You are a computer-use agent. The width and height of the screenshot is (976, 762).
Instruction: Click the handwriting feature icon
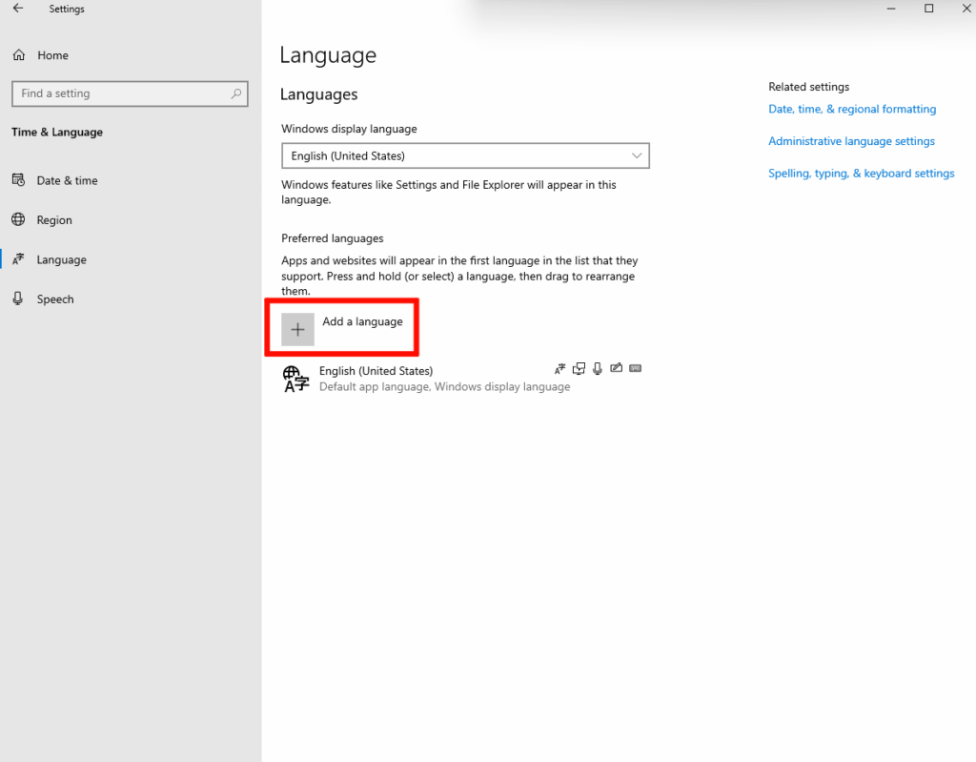pos(616,368)
